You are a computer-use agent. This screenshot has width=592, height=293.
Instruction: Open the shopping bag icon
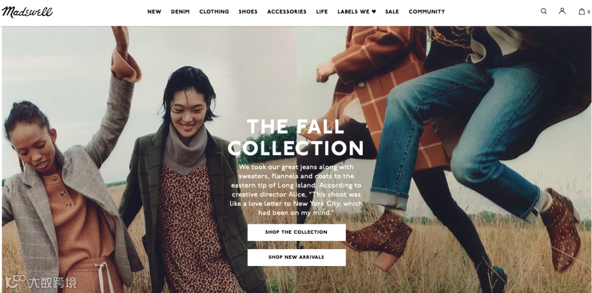[582, 12]
